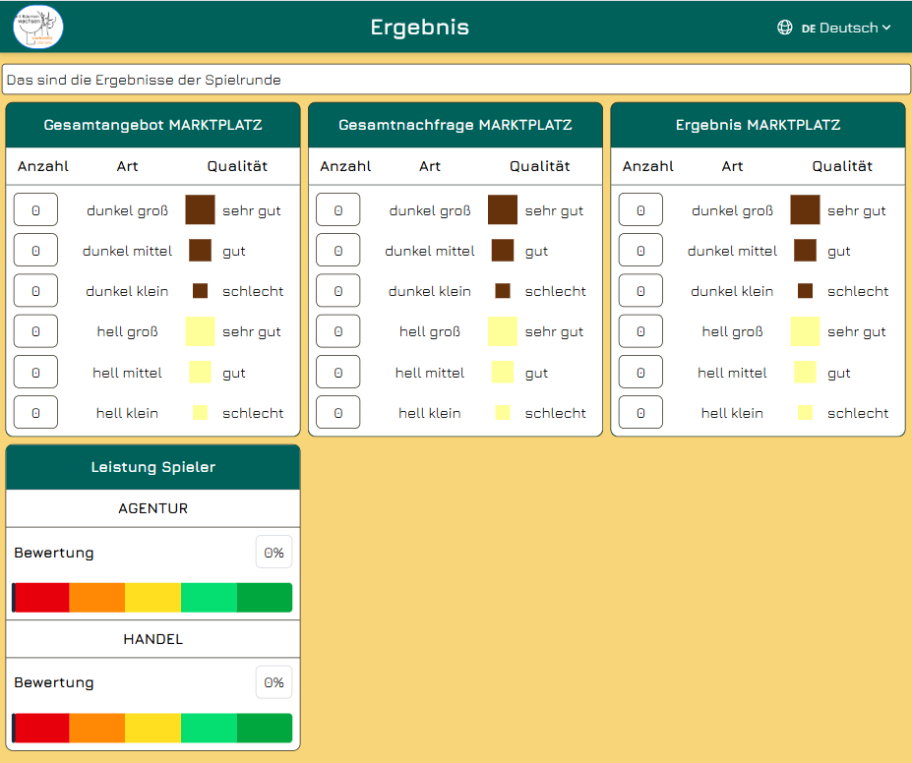Click Ergebnis hell klein label
The width and height of the screenshot is (912, 763).
point(732,413)
